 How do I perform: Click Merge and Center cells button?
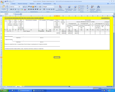[40, 9]
